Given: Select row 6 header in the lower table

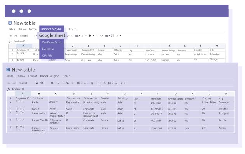Looking at the screenshot, I should 10,129.
